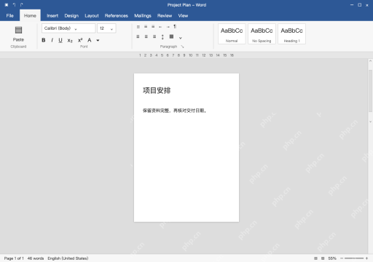Screen dimensions: 373x262
Task: Switch to the Review tab
Action: [x=165, y=16]
